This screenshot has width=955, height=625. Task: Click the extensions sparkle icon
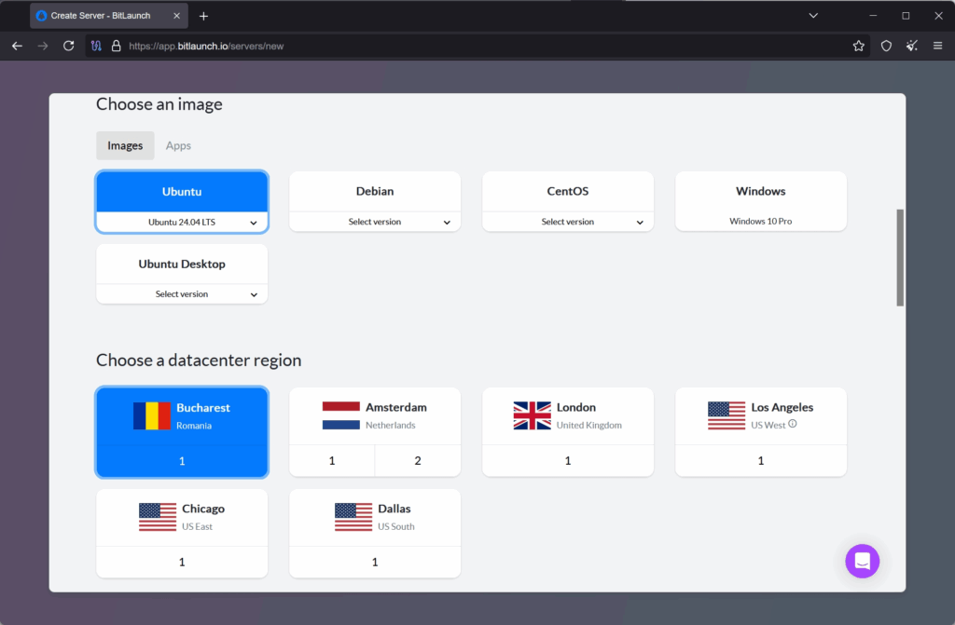pyautogui.click(x=912, y=46)
